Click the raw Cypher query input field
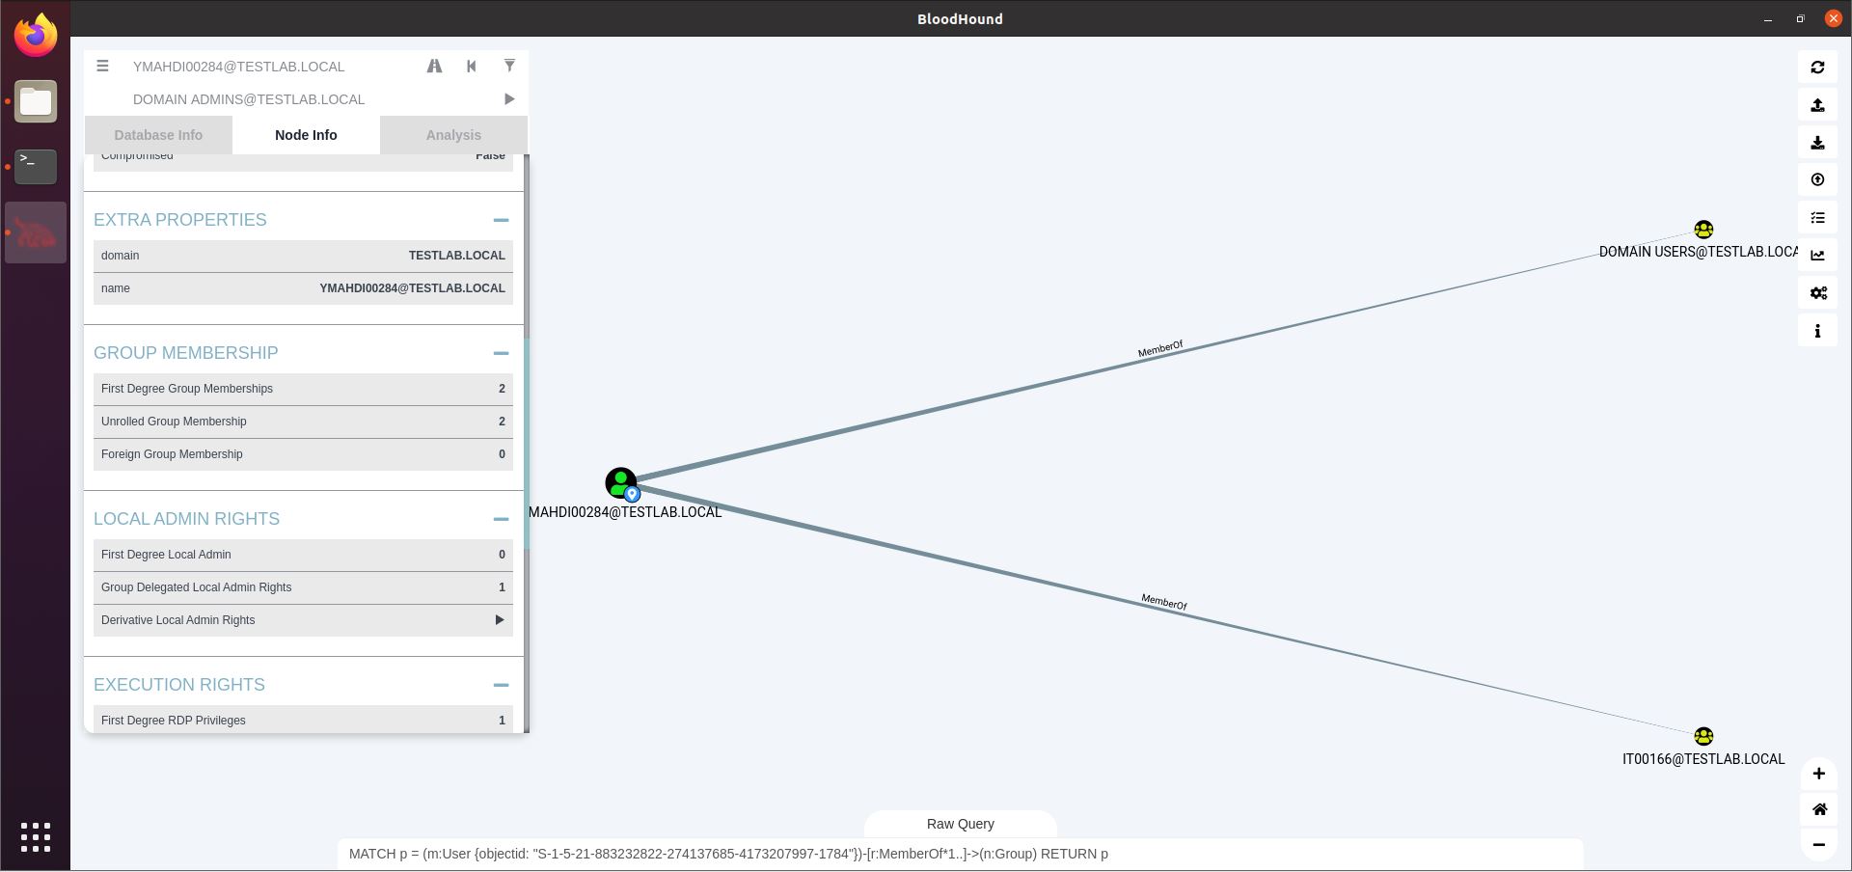Screen dimensions: 1852x872 click(961, 854)
